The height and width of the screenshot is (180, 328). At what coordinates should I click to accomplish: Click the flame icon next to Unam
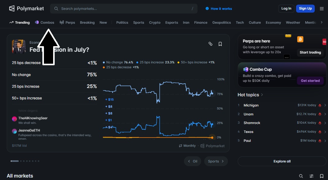(320, 114)
